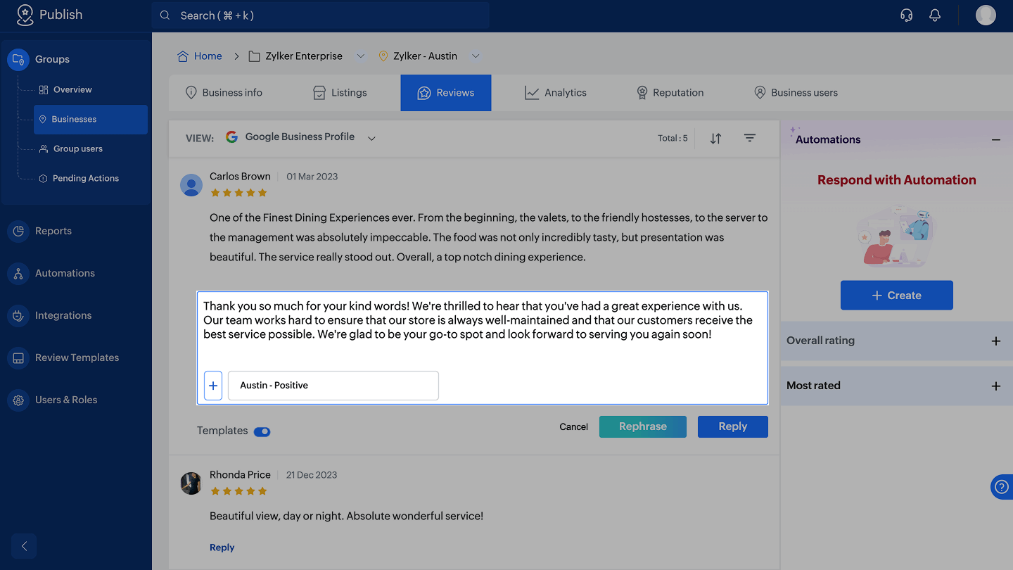Click the Carlos Brown reviewer name

point(240,177)
